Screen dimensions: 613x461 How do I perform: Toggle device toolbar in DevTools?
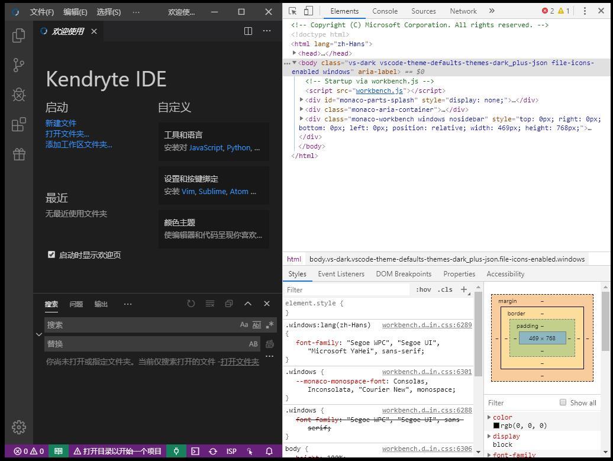pyautogui.click(x=308, y=11)
